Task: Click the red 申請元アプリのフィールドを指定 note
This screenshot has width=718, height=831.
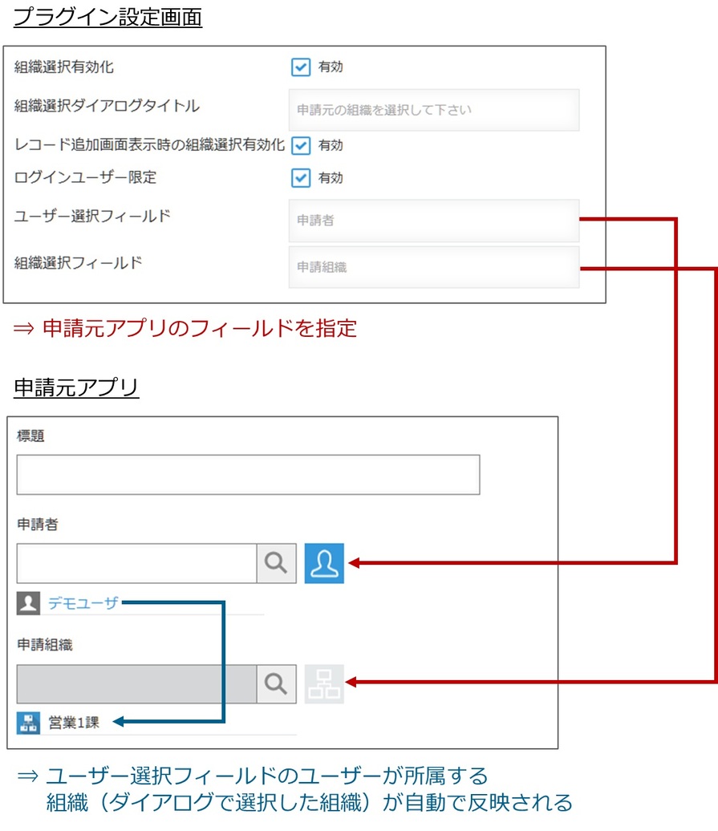Action: click(x=185, y=328)
